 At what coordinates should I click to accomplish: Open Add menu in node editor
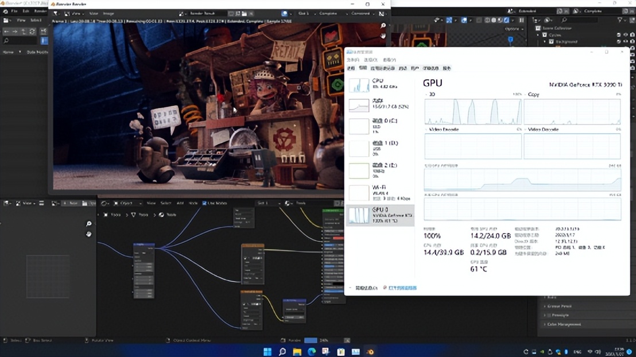coord(180,203)
